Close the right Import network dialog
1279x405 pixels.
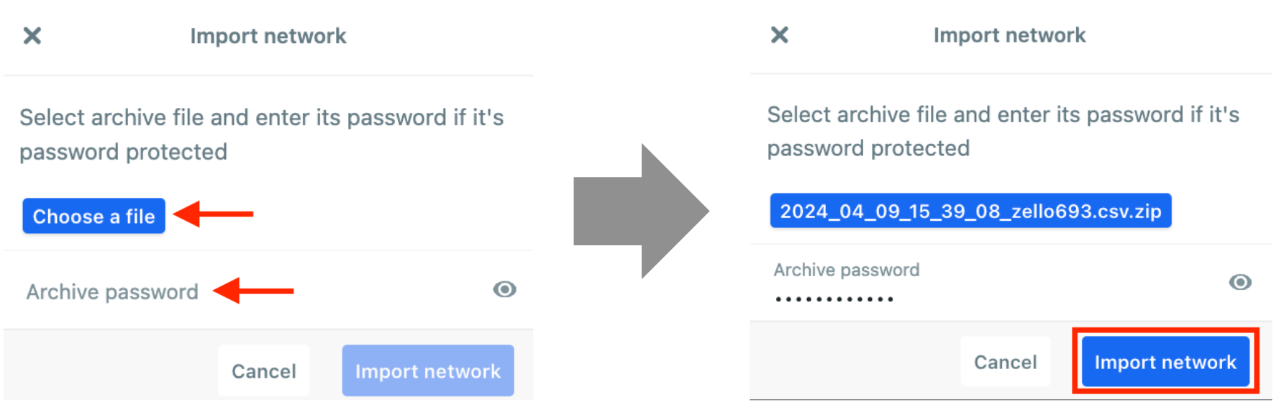coord(780,35)
